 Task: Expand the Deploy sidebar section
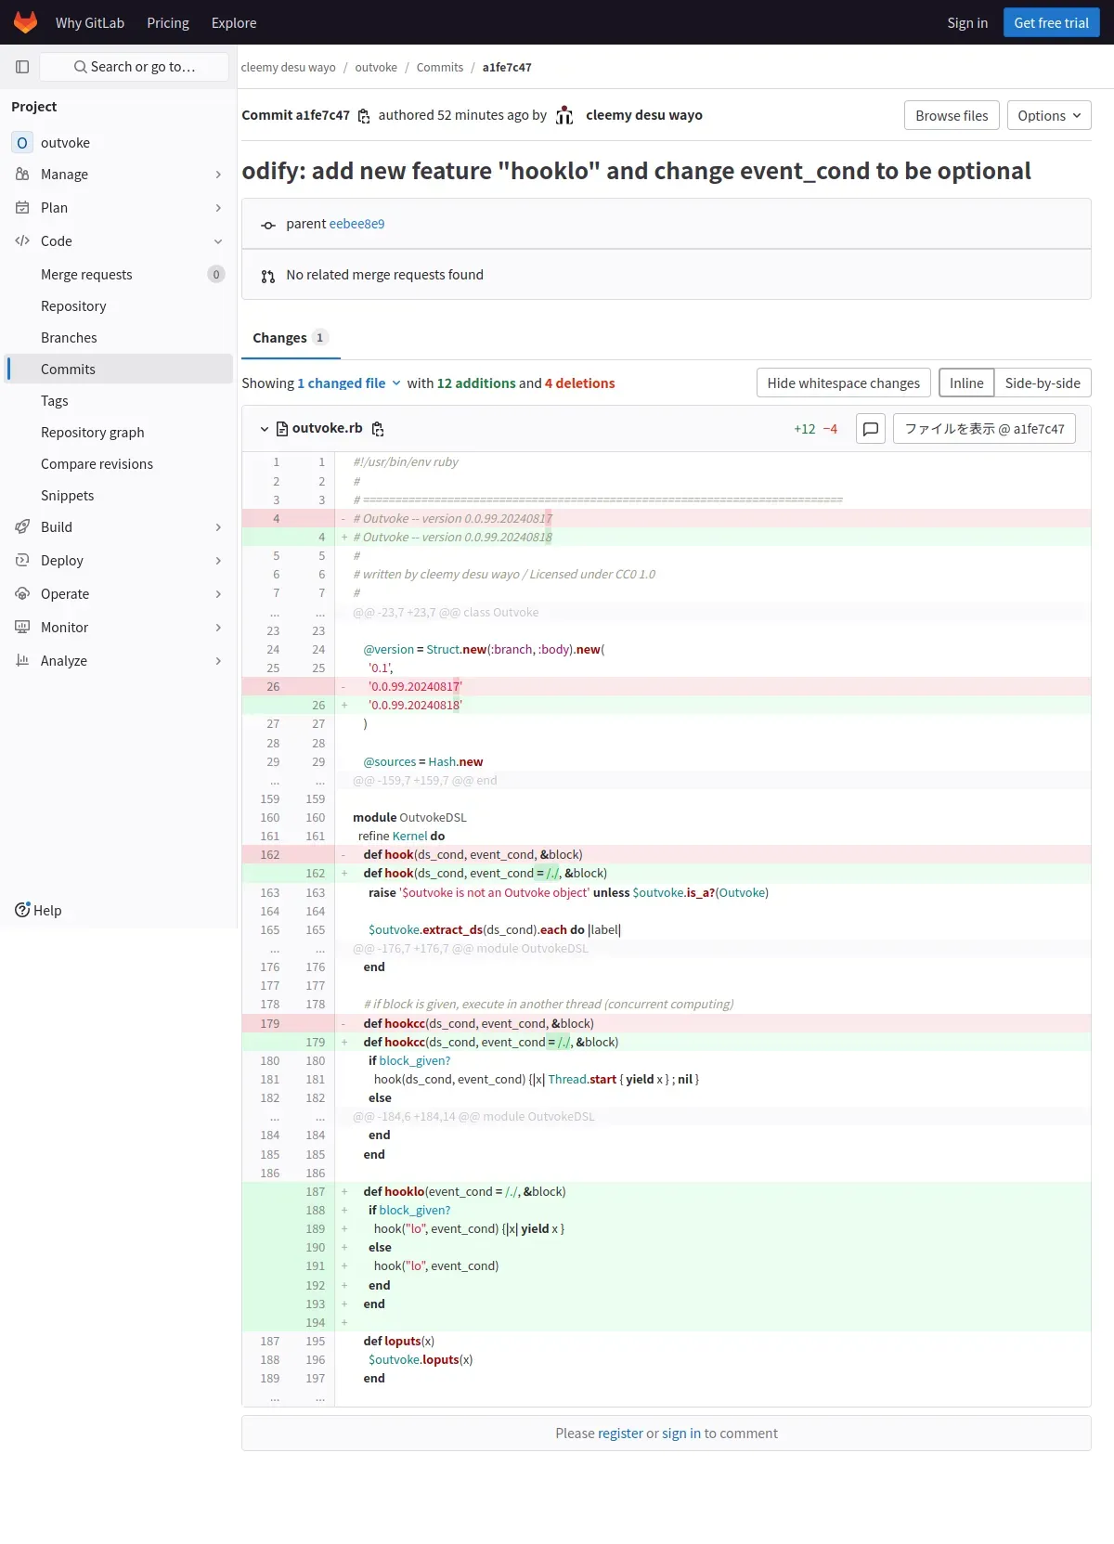[x=218, y=561]
